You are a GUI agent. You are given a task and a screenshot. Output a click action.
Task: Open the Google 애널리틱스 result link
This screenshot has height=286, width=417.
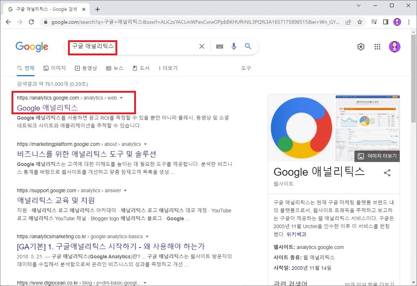[x=47, y=108]
